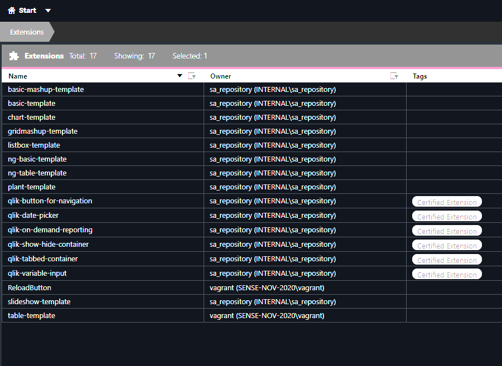Sort by Name column arrow

(x=180, y=76)
